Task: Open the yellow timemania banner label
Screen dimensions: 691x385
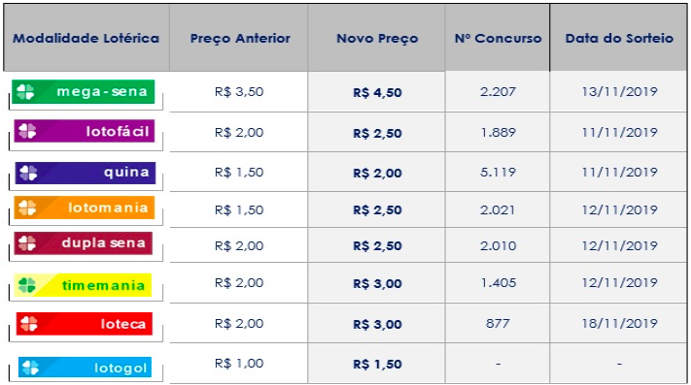Action: 83,285
